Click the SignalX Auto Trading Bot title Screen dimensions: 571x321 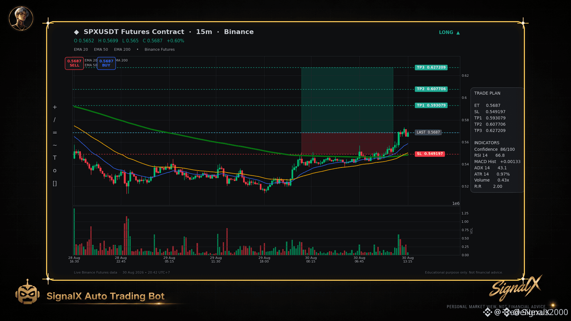pos(106,296)
